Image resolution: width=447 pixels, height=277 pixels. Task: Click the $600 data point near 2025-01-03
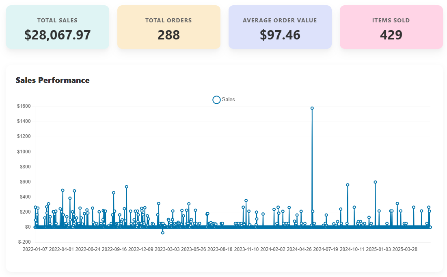(375, 182)
